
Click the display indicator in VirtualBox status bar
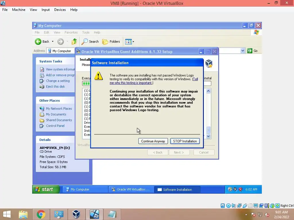click(256, 206)
